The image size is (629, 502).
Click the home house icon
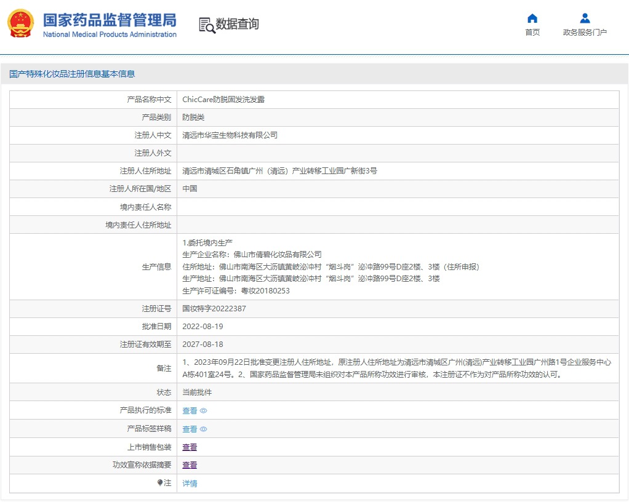click(x=532, y=18)
